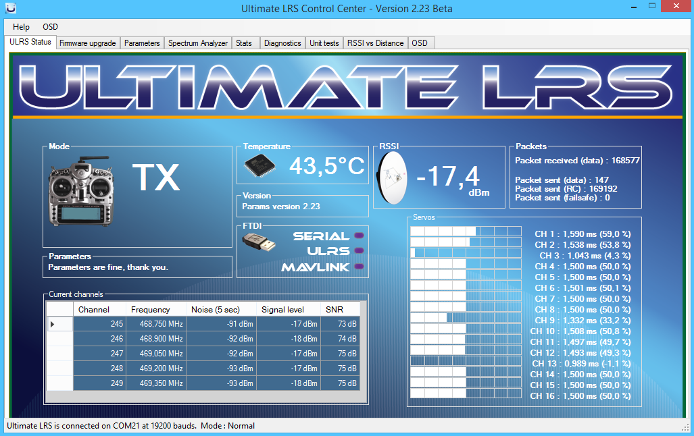Switch to the Unit tests tab
Viewport: 694px width, 436px height.
click(x=324, y=43)
